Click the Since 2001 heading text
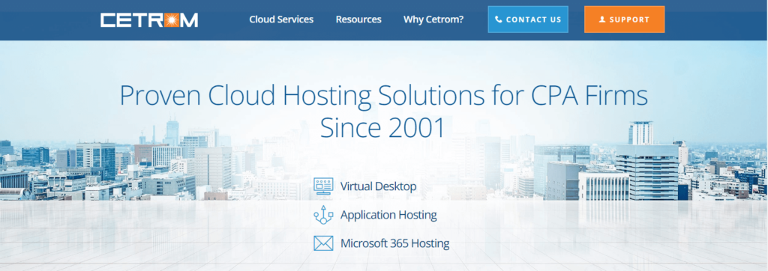This screenshot has height=271, width=768. pos(383,128)
